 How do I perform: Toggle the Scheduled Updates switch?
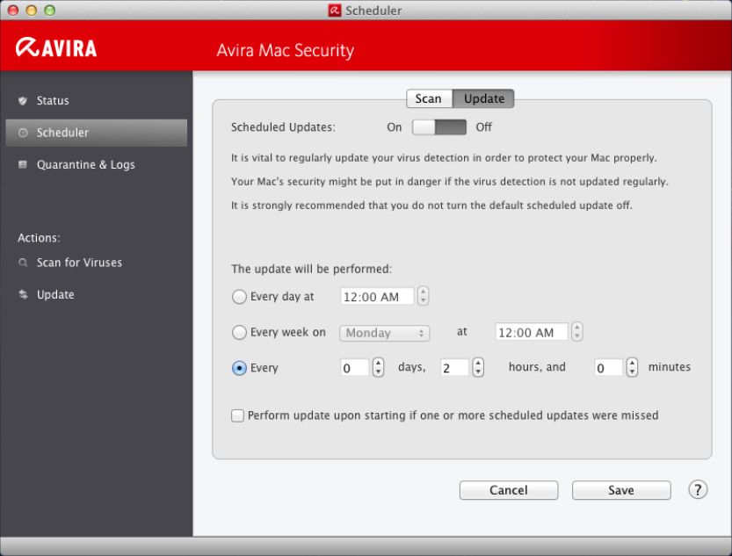click(x=438, y=126)
